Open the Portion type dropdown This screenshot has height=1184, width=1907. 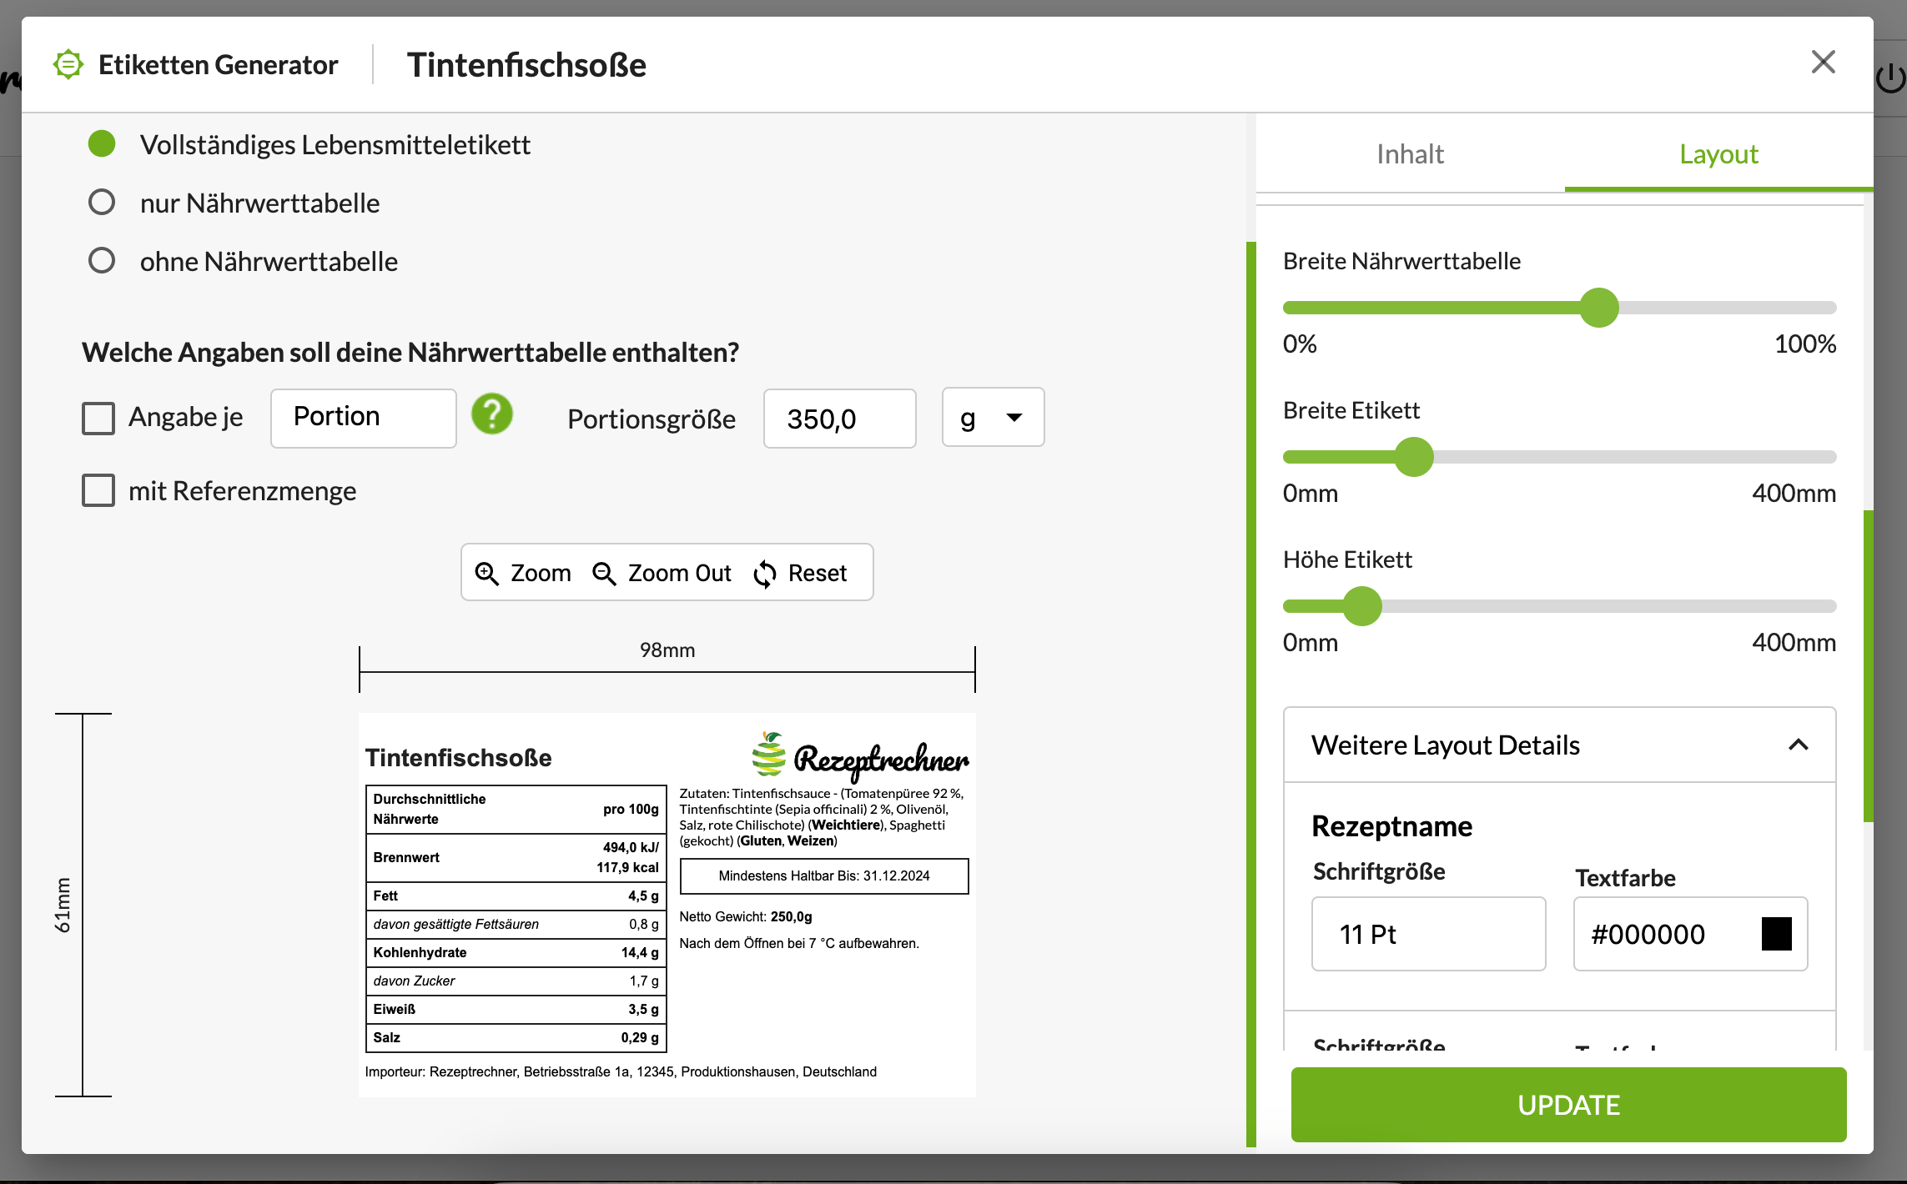pyautogui.click(x=360, y=418)
